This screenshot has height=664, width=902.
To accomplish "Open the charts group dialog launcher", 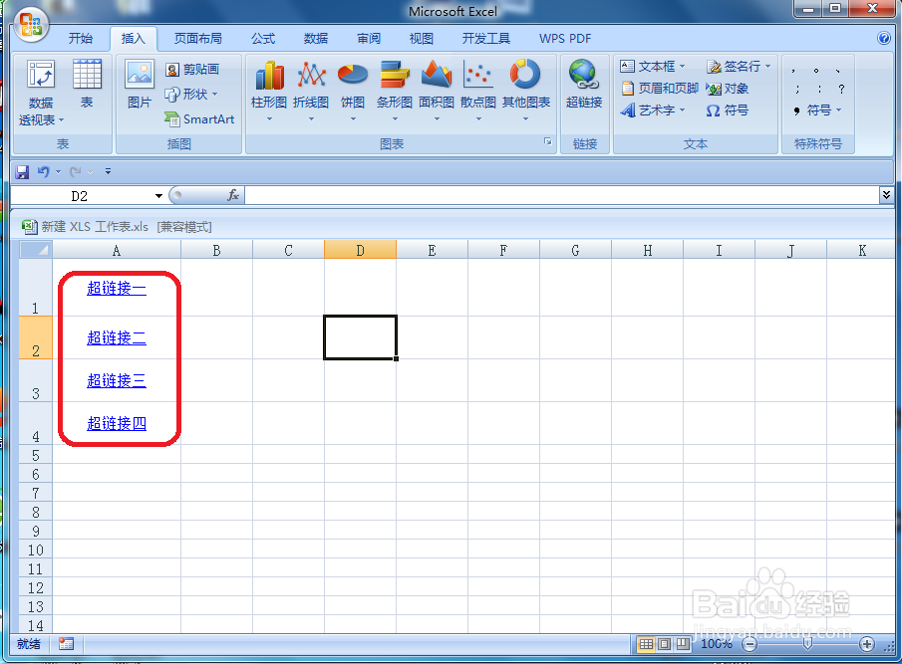I will click(547, 141).
